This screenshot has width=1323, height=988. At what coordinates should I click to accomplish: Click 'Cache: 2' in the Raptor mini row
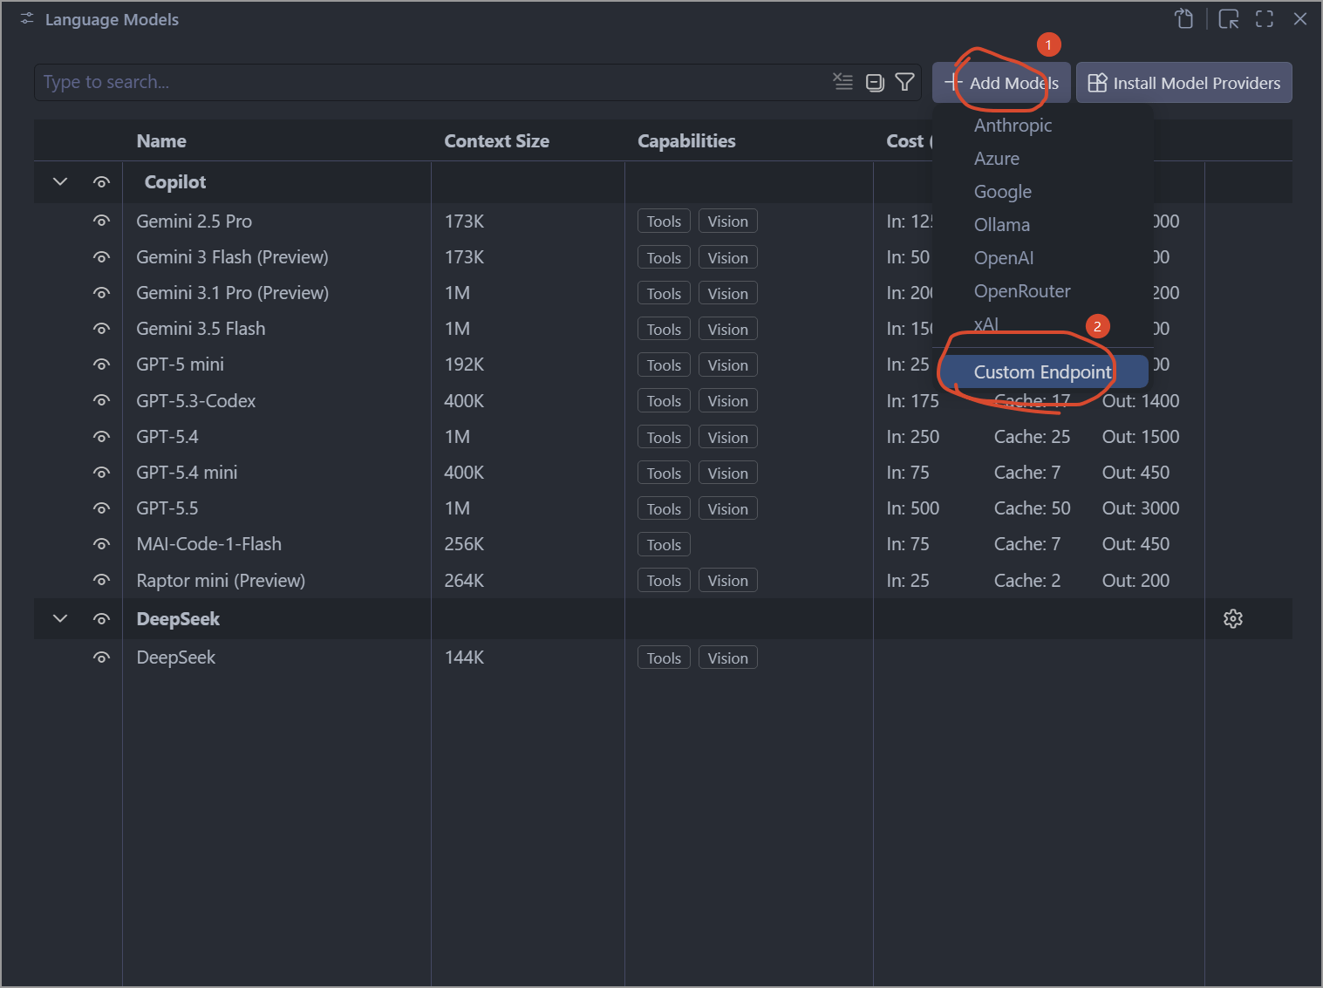coord(1027,581)
